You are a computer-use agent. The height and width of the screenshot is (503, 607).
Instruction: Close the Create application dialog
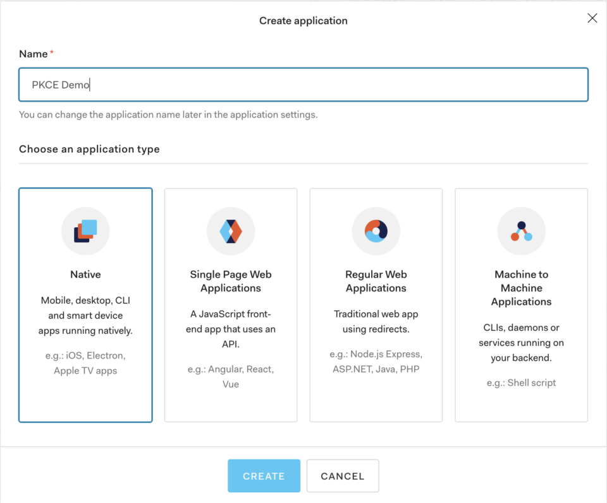[592, 18]
